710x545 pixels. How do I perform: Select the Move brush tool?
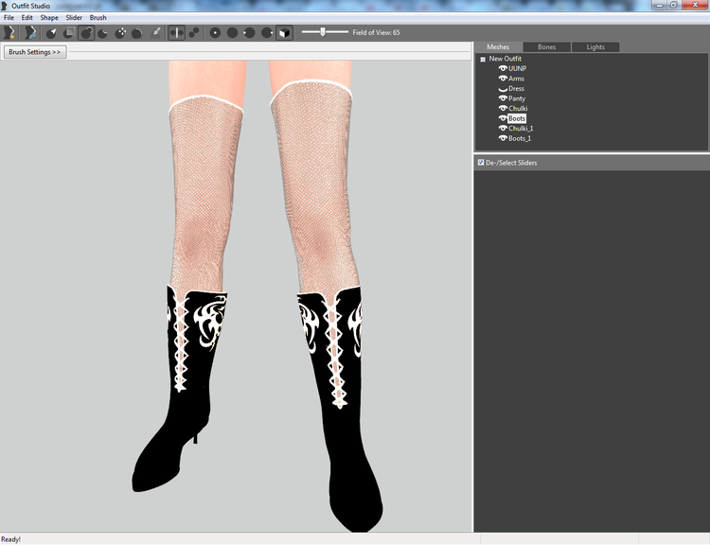click(x=120, y=32)
